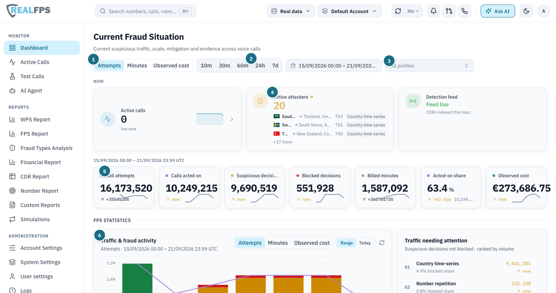Image resolution: width=556 pixels, height=293 pixels.
Task: Click the Detection feed broadcast icon
Action: tap(413, 101)
